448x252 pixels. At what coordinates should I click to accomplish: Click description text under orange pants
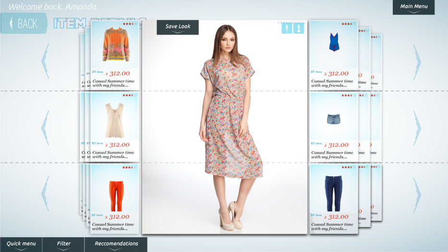(x=113, y=227)
